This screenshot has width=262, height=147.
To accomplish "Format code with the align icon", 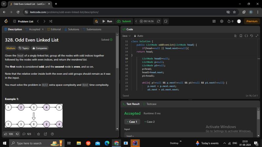I will click(x=235, y=36).
